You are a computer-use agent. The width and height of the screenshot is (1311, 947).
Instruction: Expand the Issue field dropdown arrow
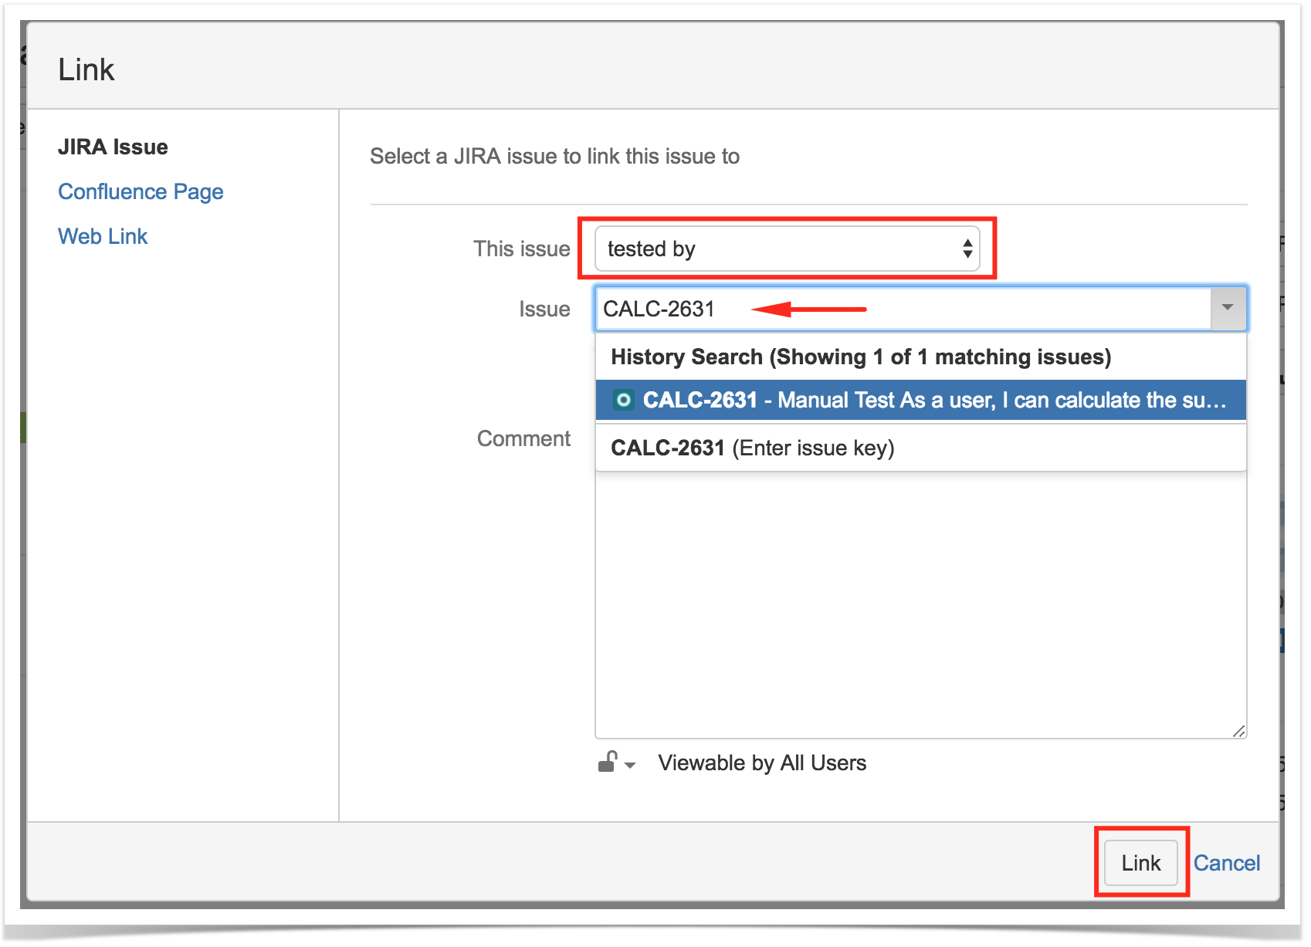tap(1228, 309)
